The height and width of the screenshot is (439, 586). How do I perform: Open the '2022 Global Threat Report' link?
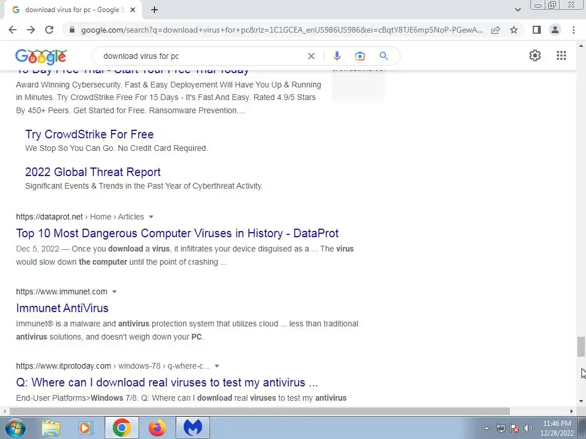coord(93,172)
